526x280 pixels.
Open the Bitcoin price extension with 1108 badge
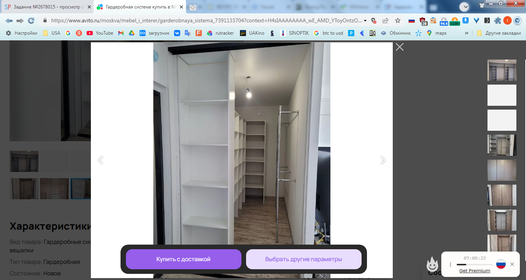point(454,22)
